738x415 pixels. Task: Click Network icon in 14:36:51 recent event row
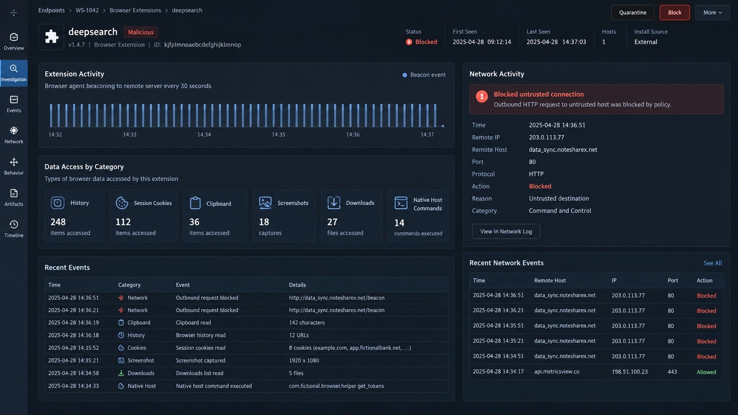[x=121, y=298]
